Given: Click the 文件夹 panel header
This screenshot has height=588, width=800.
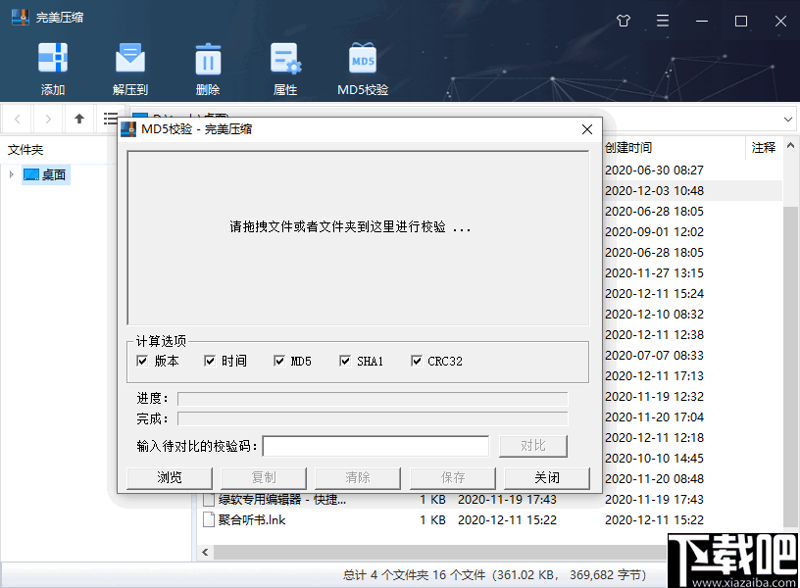Looking at the screenshot, I should pos(25,150).
